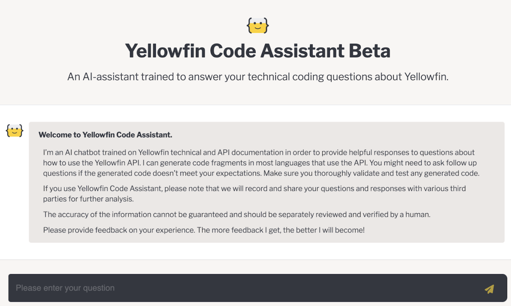
Task: Select the robot avatar beside the welcome message
Action: click(14, 131)
